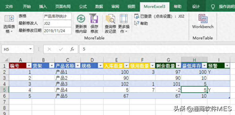Click the 帮助 cursor help icon
This screenshot has width=235, height=115.
(137, 23)
